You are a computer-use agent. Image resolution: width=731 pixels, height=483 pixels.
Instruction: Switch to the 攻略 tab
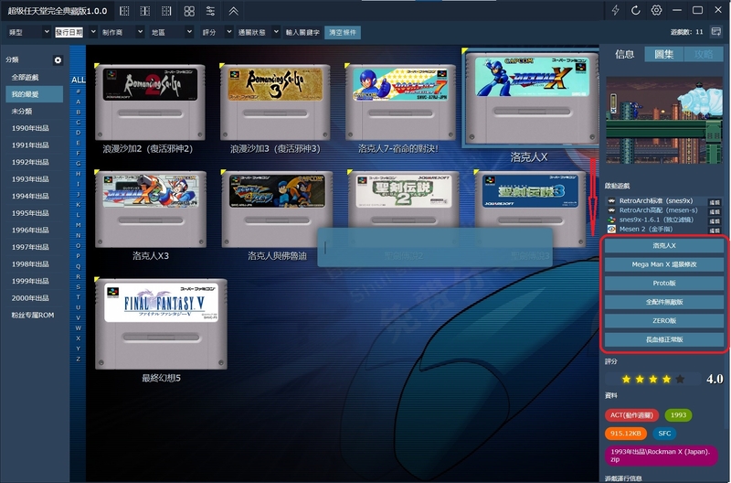(704, 54)
